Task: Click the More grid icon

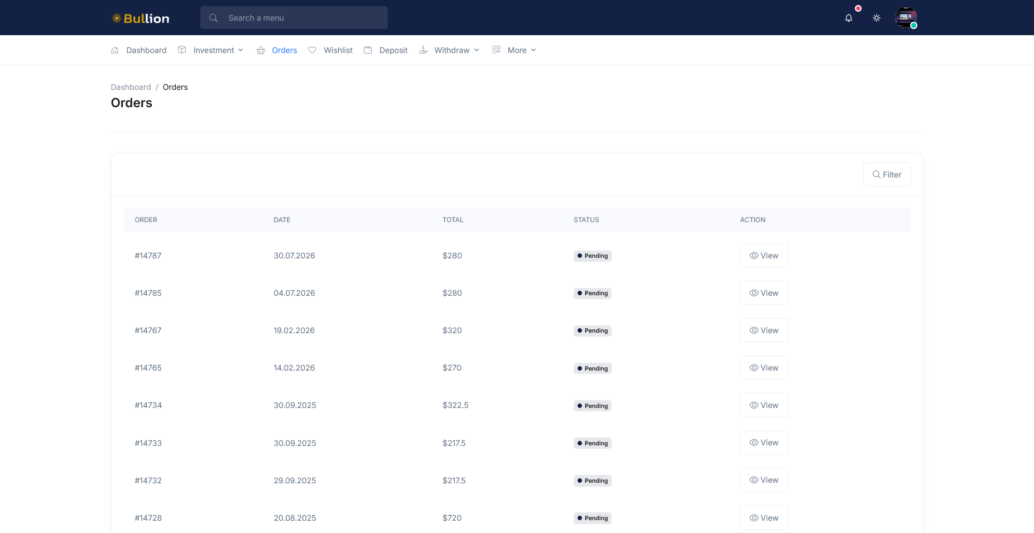Action: [496, 50]
